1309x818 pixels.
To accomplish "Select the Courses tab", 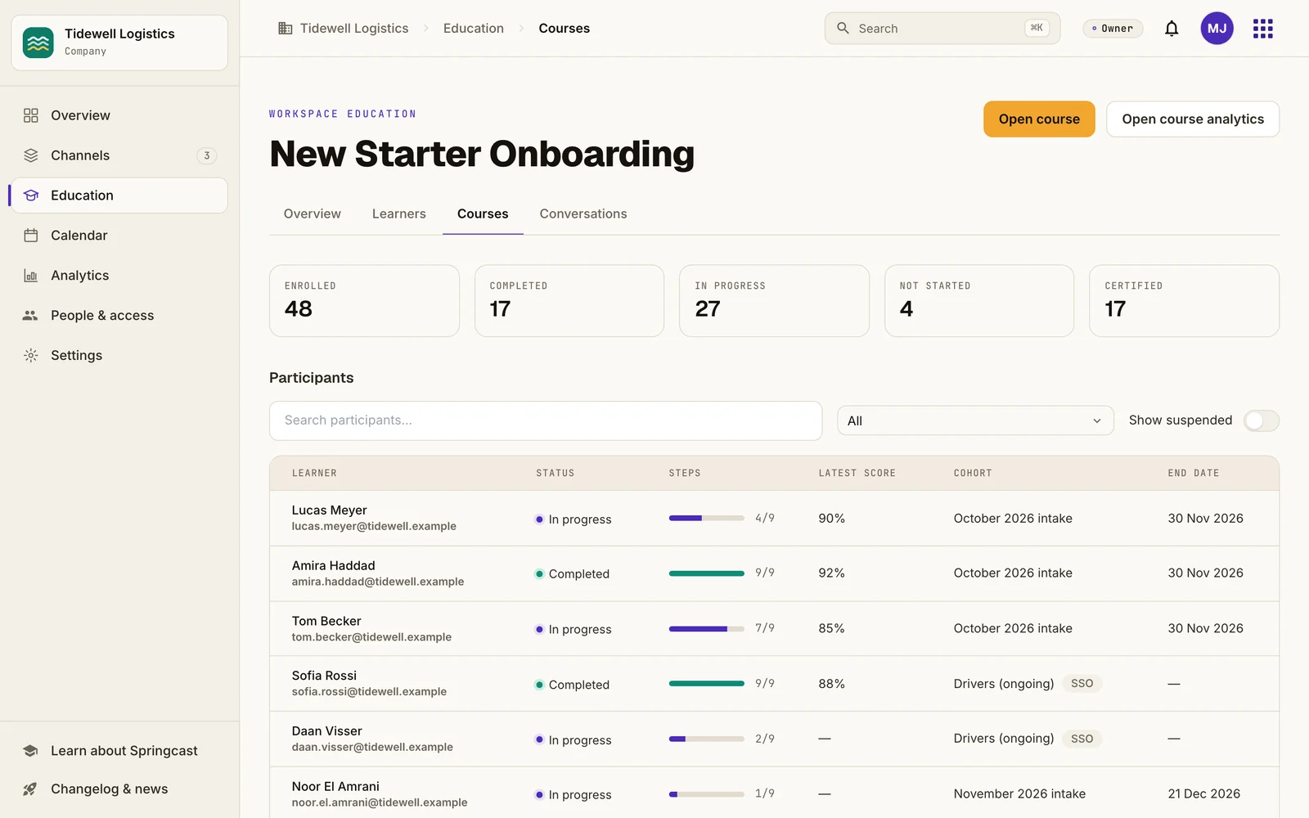I will 483,214.
